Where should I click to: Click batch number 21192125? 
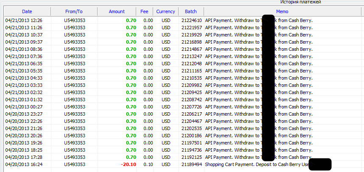coord(191,157)
